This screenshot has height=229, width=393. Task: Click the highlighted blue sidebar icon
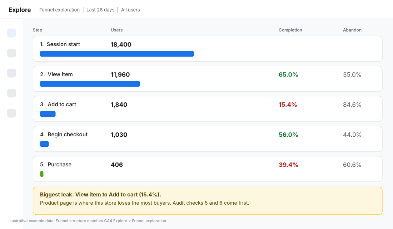(11, 33)
